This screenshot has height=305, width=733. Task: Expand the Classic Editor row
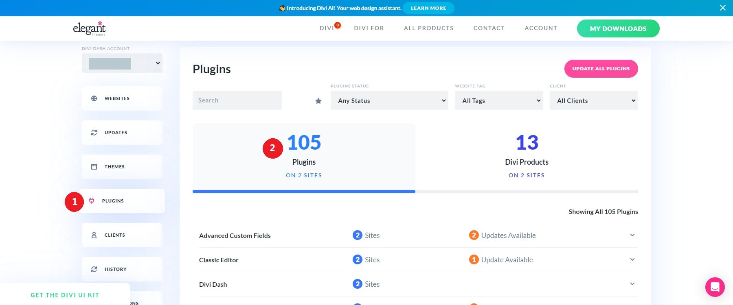point(632,259)
